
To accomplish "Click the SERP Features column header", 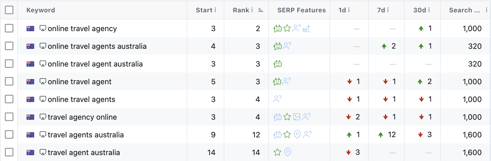I will tap(301, 10).
